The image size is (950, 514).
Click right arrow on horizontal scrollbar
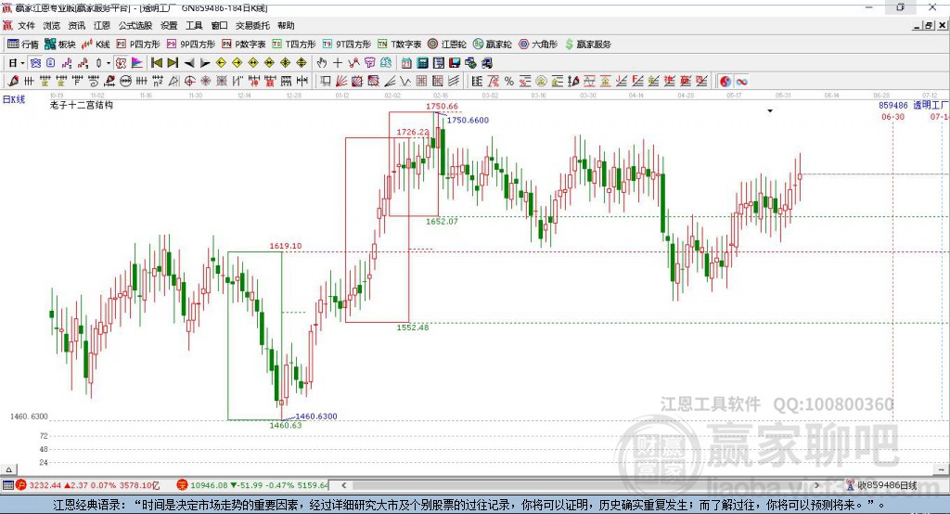click(x=817, y=485)
